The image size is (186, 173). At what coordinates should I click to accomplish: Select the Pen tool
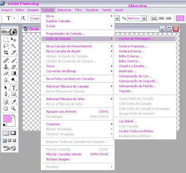[x=6, y=94]
